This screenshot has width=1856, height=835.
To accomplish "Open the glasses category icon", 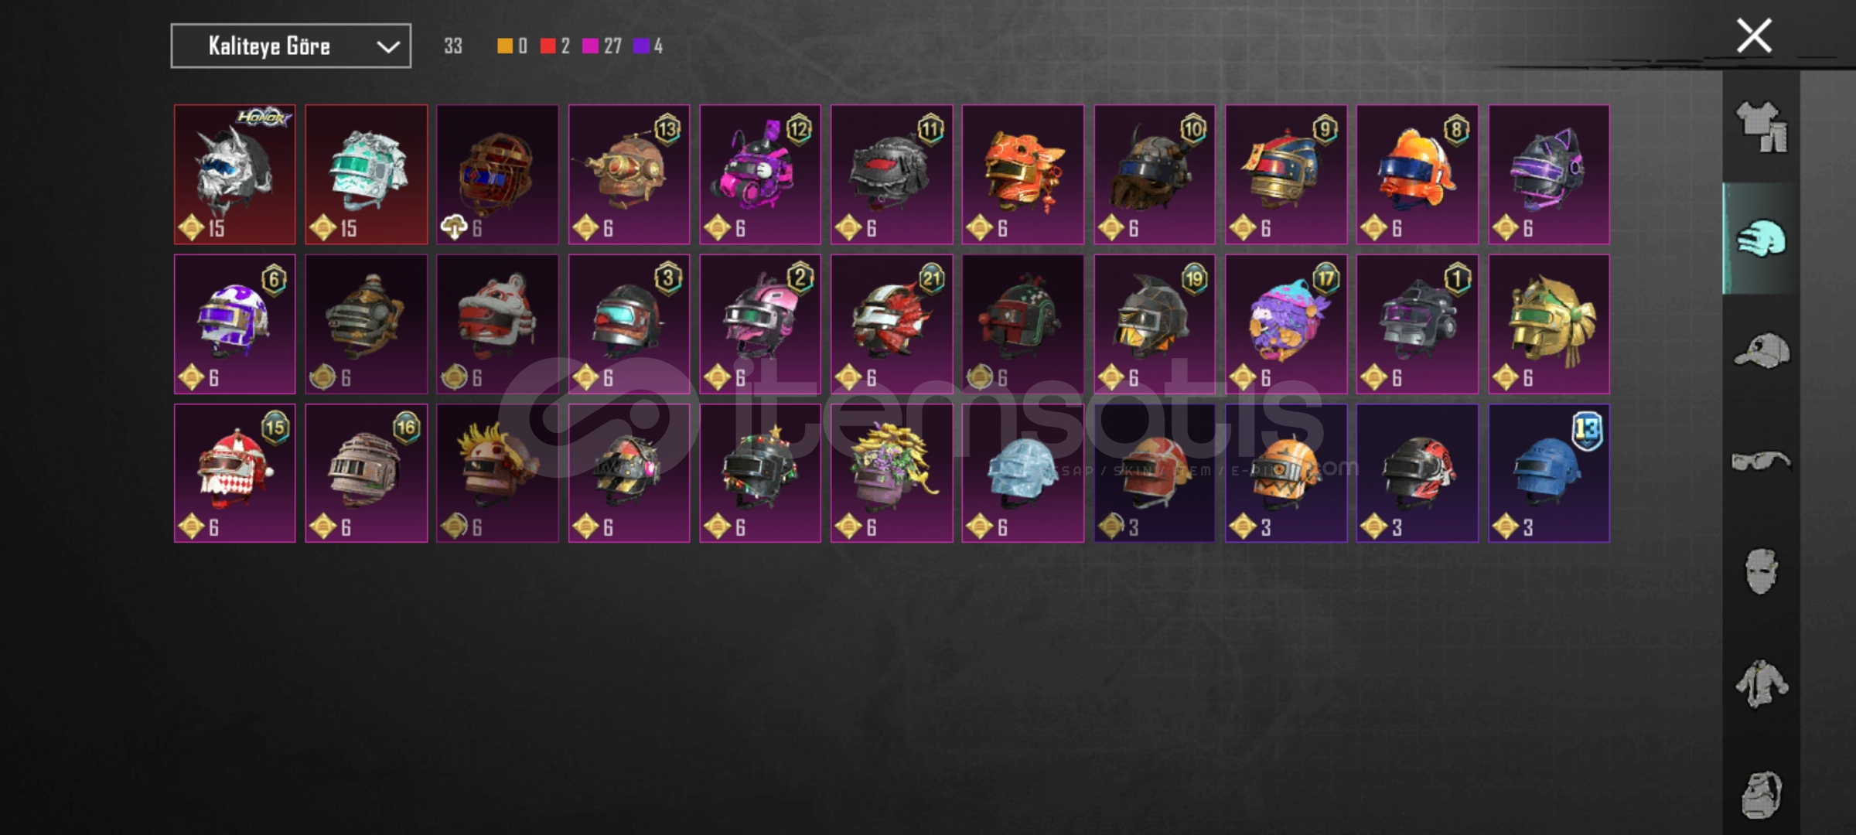I will (x=1761, y=462).
